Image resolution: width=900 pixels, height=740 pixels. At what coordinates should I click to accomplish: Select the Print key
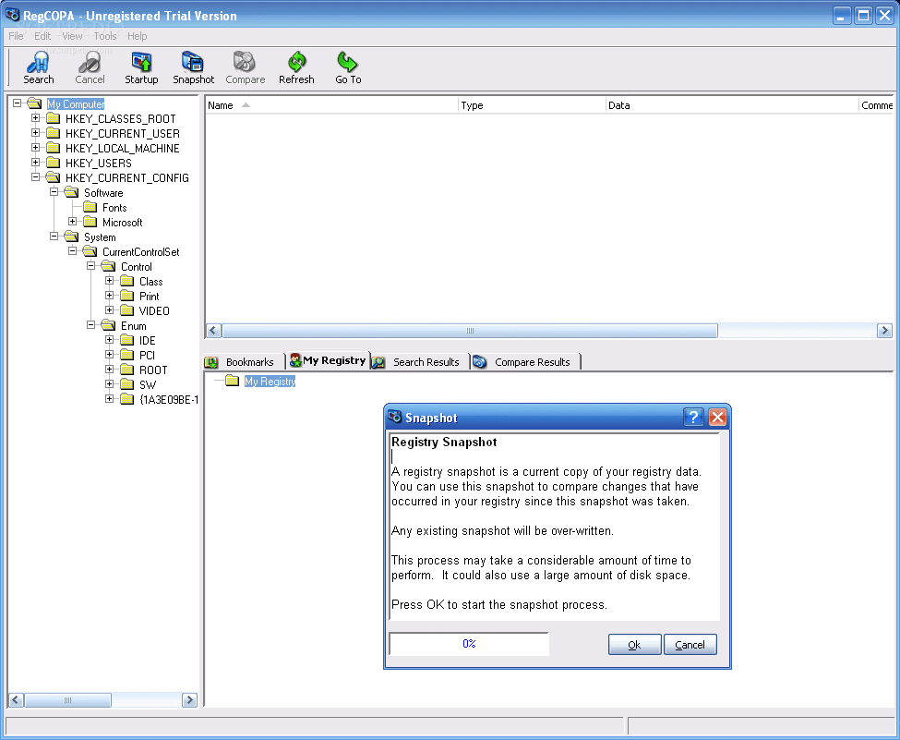coord(150,297)
